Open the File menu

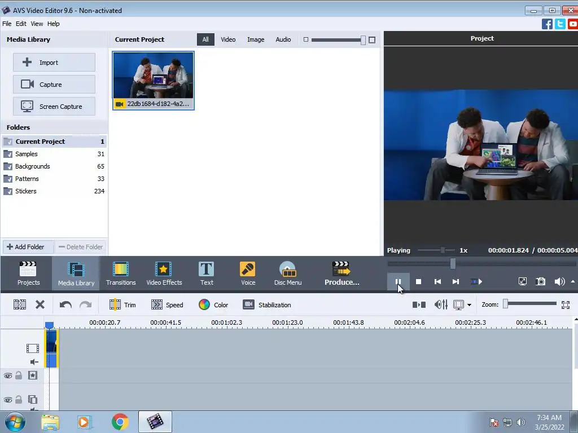point(7,24)
